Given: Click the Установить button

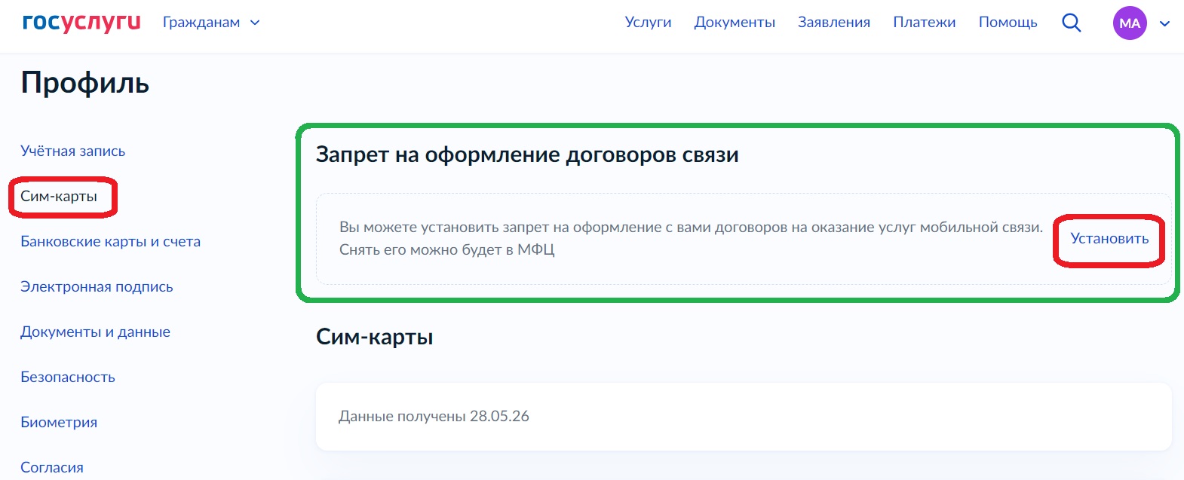Looking at the screenshot, I should tap(1109, 238).
